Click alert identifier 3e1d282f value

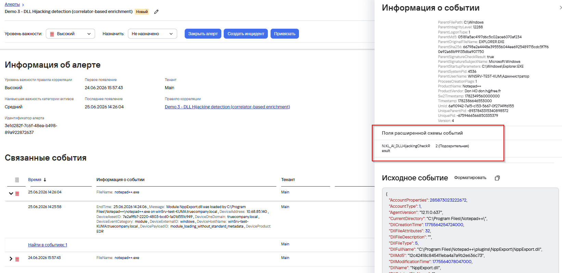pyautogui.click(x=31, y=129)
